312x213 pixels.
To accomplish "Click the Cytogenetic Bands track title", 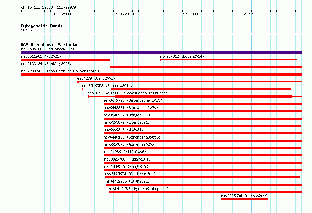I will click(42, 26).
